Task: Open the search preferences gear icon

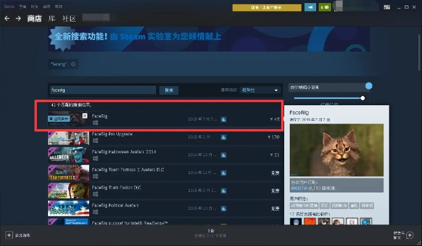Action: pyautogui.click(x=368, y=86)
